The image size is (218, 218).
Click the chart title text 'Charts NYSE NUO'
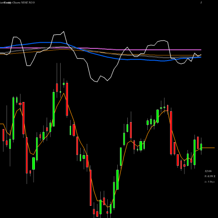tap(24, 3)
